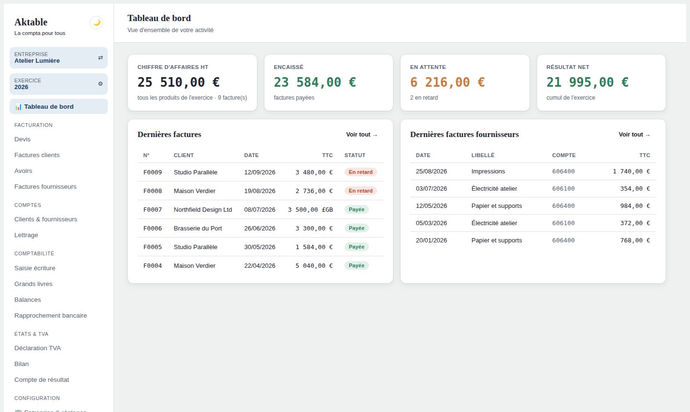Viewport: 690px width, 412px height.
Task: Click the 372,00 € supplier amount
Action: tap(635, 223)
